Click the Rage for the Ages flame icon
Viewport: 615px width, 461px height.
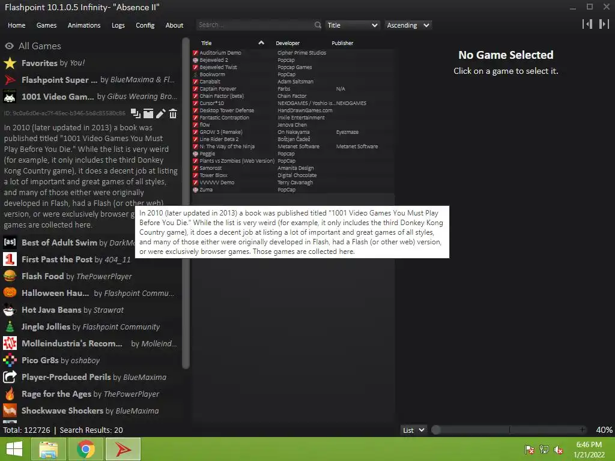click(x=10, y=394)
